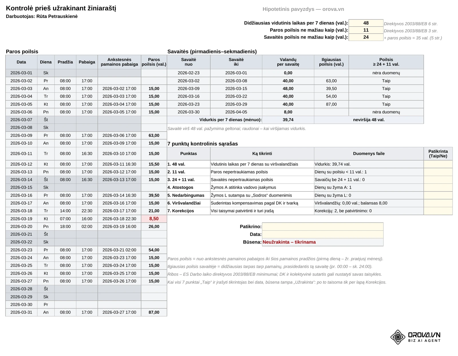
Task: Select the 11 hours daily rest field
Action: [x=366, y=30]
